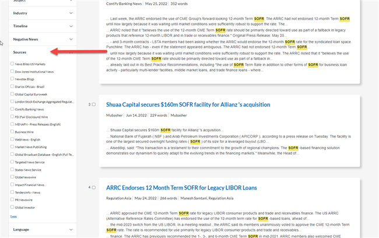
Task: Check the Market News Publishing source
Action: pos(12,146)
